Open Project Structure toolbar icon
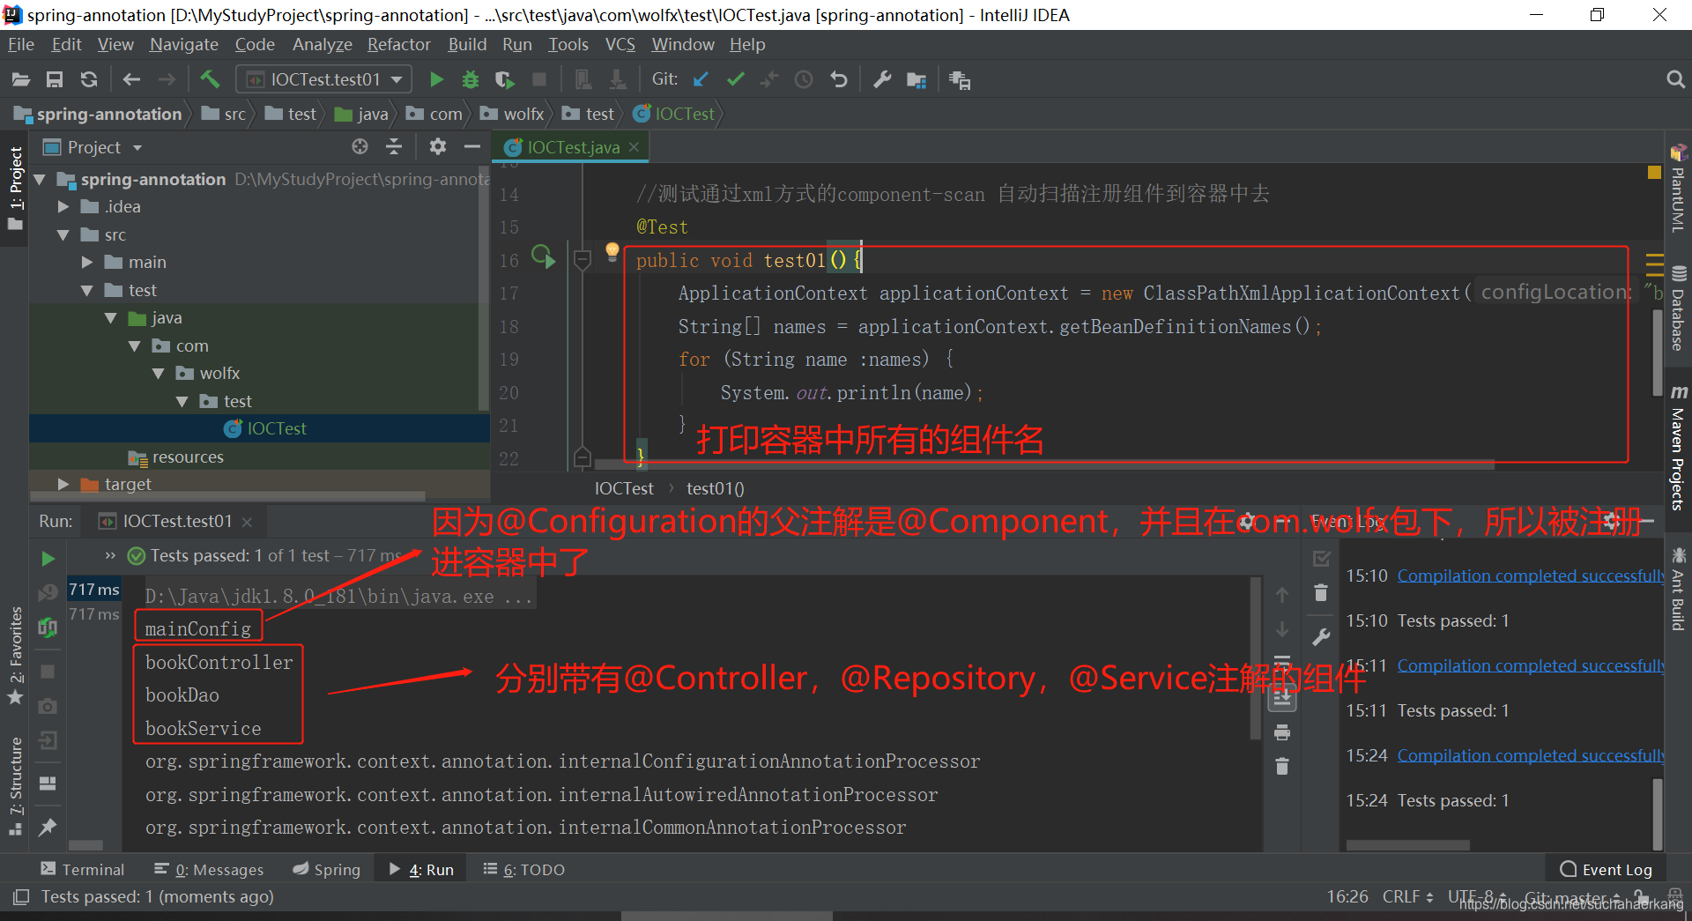1692x921 pixels. (916, 80)
